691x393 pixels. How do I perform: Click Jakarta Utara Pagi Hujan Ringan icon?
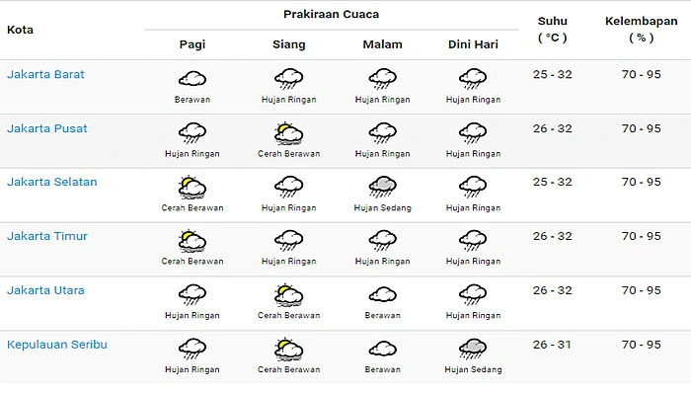192,294
